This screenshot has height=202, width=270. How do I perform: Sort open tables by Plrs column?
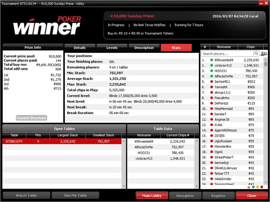pos(38,135)
